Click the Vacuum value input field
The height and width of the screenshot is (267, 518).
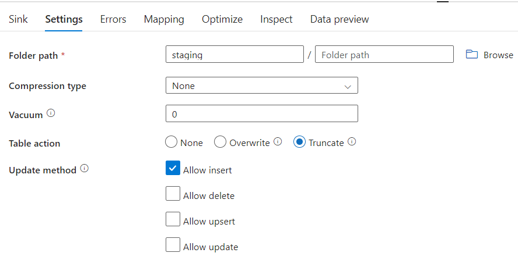pos(261,114)
